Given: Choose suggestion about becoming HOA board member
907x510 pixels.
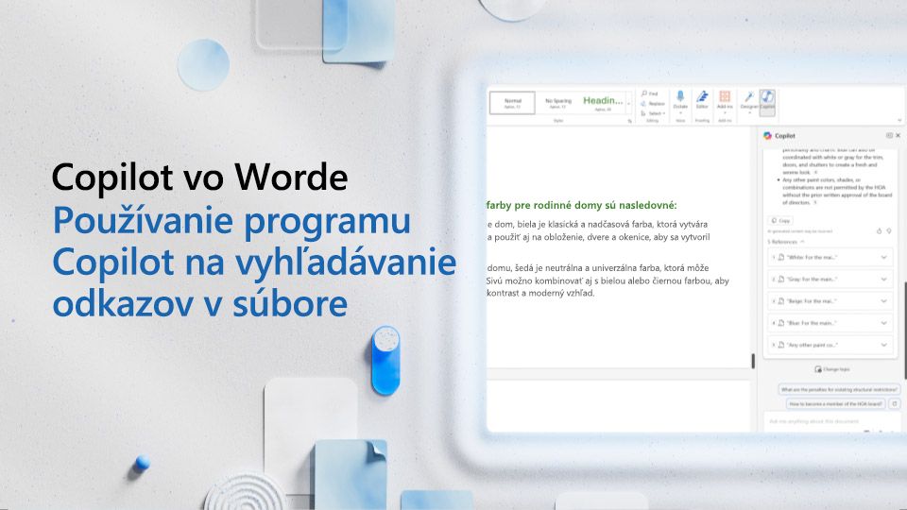Looking at the screenshot, I should pyautogui.click(x=836, y=403).
